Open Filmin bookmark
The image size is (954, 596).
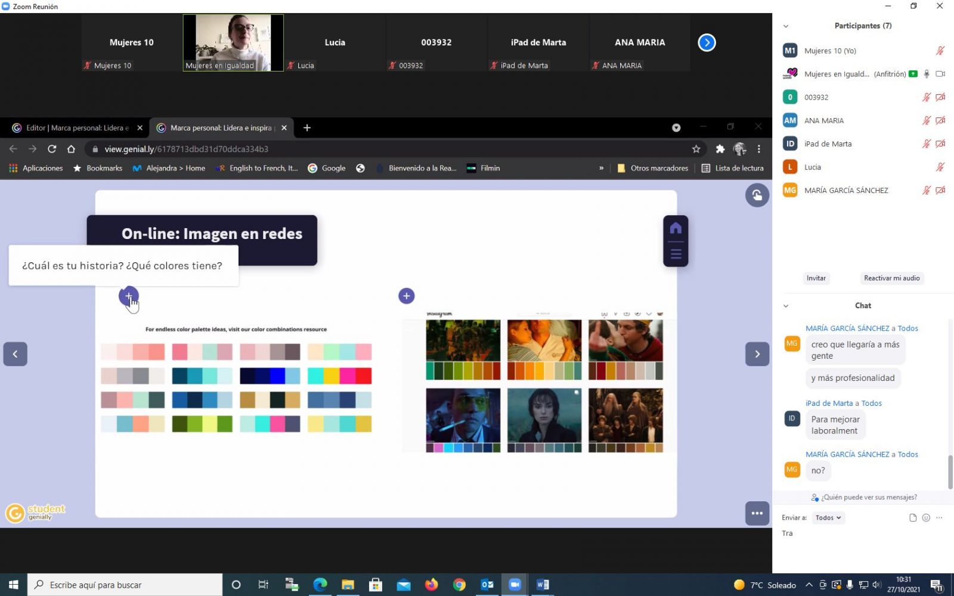point(484,168)
